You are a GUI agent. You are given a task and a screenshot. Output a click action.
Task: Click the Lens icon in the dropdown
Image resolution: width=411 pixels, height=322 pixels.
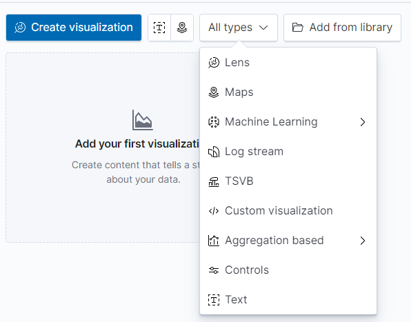(x=214, y=63)
